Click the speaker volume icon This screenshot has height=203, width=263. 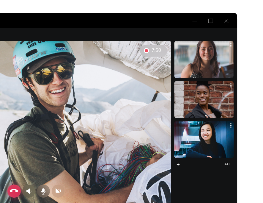(29, 191)
